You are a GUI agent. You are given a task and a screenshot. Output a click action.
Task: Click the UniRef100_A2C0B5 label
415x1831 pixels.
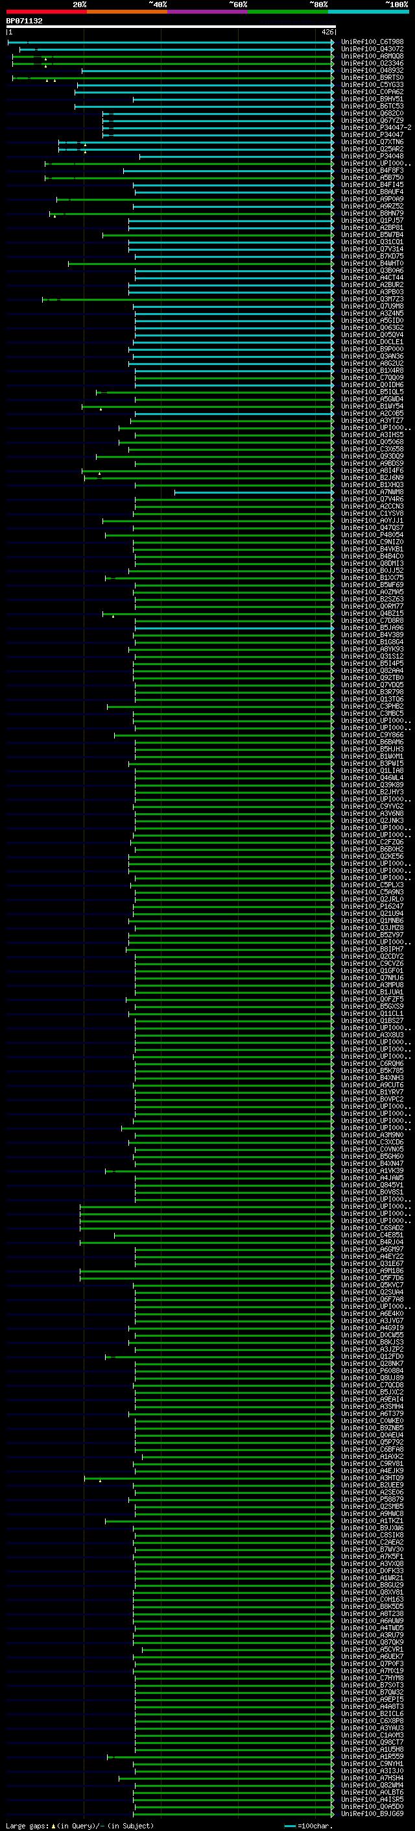coord(372,414)
